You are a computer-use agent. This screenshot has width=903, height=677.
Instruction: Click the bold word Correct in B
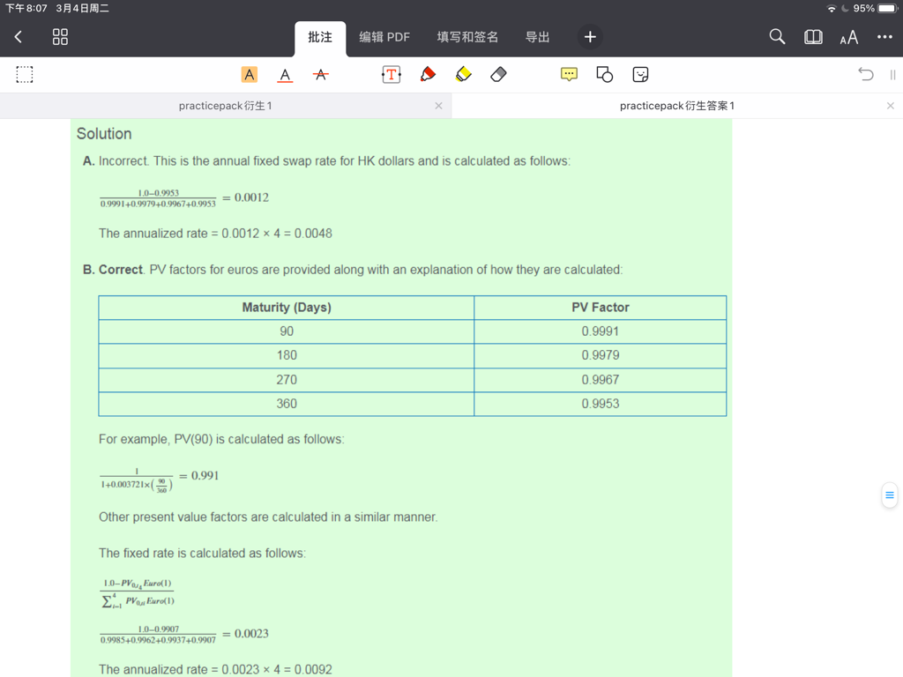(120, 270)
